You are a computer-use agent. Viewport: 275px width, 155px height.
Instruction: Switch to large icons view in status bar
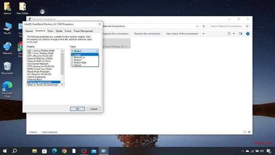[x=249, y=132]
